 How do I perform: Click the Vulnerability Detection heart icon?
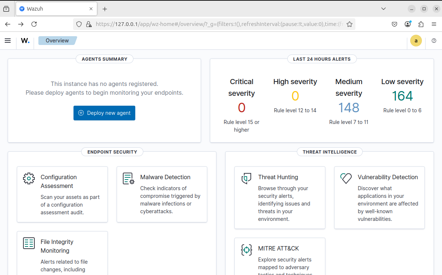tap(346, 178)
